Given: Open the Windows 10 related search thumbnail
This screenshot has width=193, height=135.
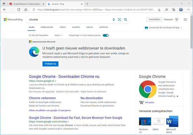Looking at the screenshot, I should (x=145, y=122).
